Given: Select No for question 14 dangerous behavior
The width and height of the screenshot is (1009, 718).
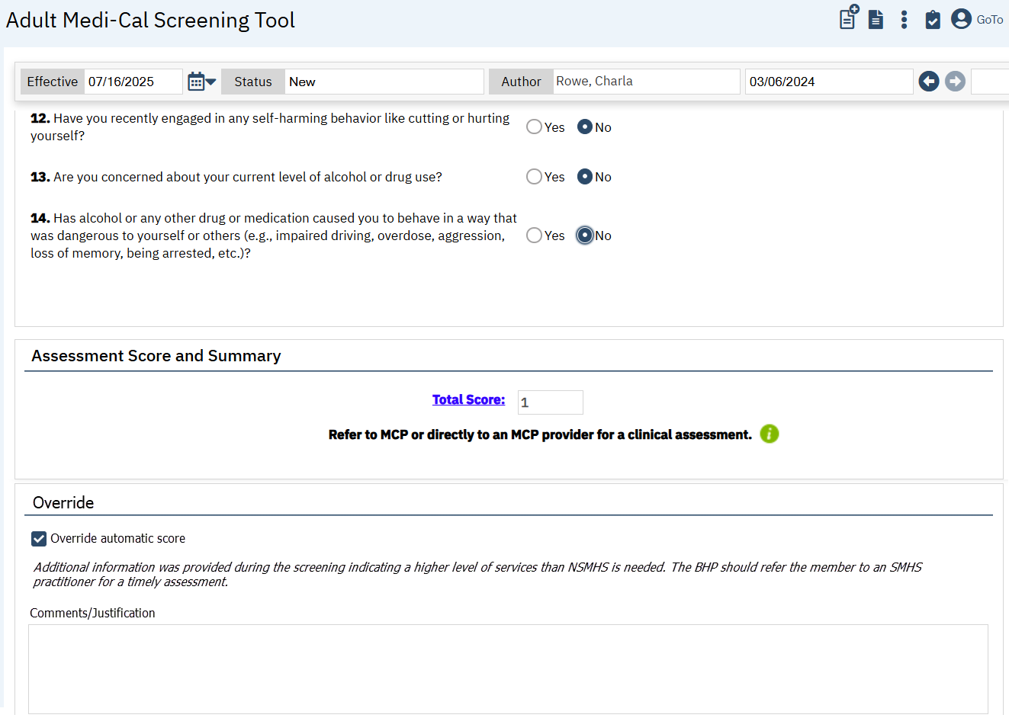Looking at the screenshot, I should click(585, 236).
